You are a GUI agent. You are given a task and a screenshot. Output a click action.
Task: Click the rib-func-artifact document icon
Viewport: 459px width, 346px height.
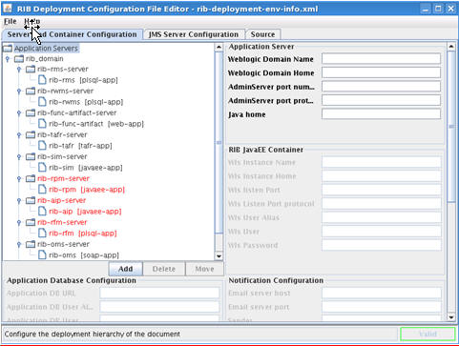(x=42, y=124)
